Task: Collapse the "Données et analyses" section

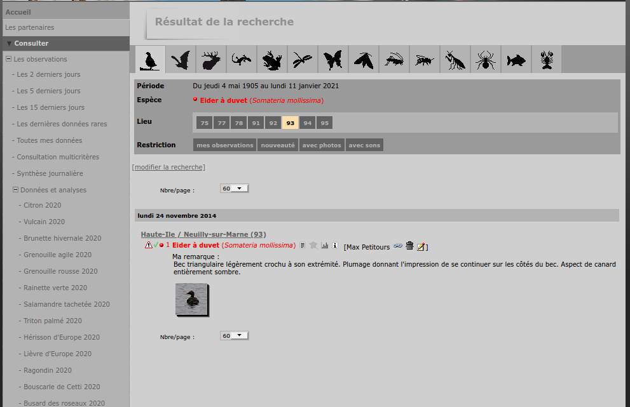Action: 15,190
